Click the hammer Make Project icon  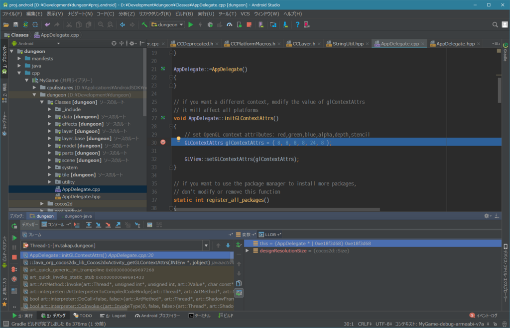tap(144, 24)
